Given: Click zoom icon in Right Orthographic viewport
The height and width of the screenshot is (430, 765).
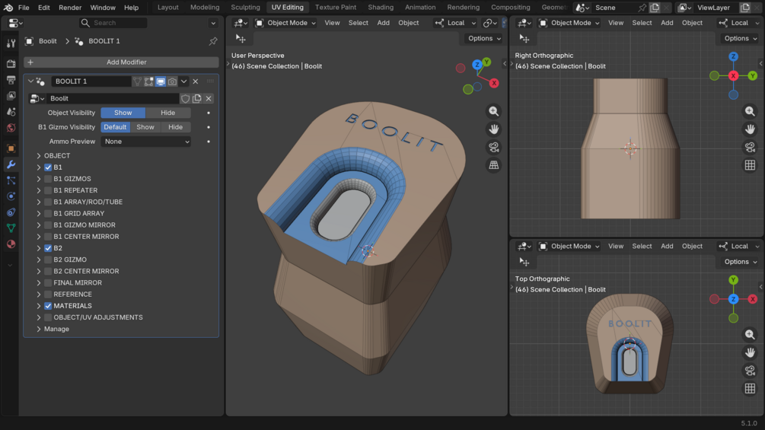Looking at the screenshot, I should tap(750, 111).
